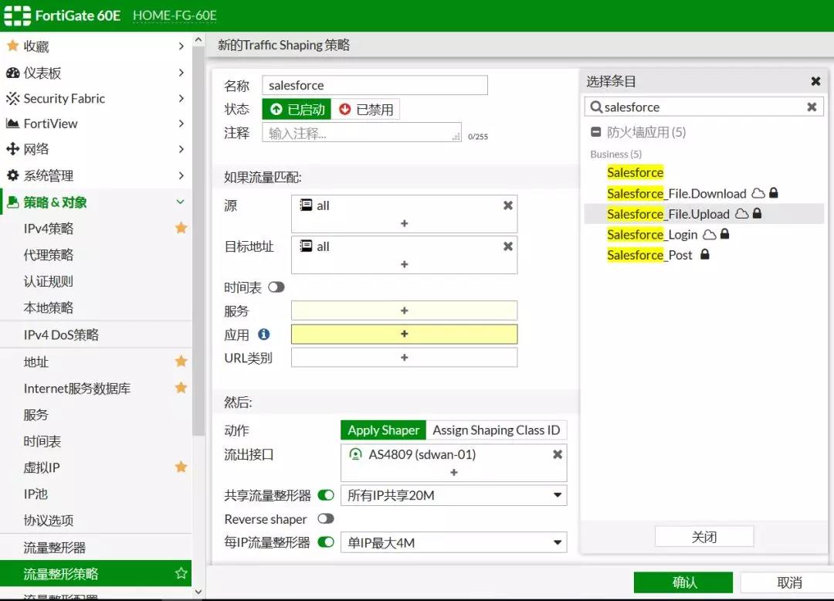Click the 名称 field containing salesforce
The height and width of the screenshot is (601, 834).
[375, 85]
